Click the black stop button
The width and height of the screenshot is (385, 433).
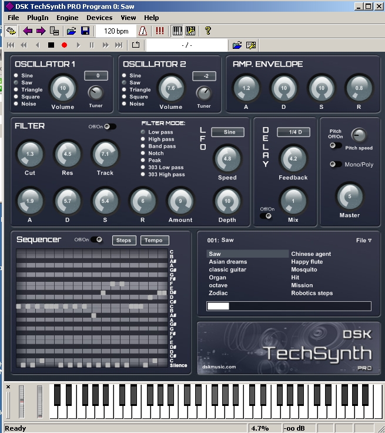51,45
